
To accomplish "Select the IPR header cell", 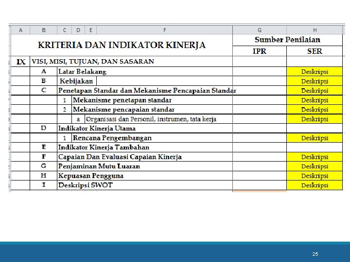I will (x=260, y=51).
